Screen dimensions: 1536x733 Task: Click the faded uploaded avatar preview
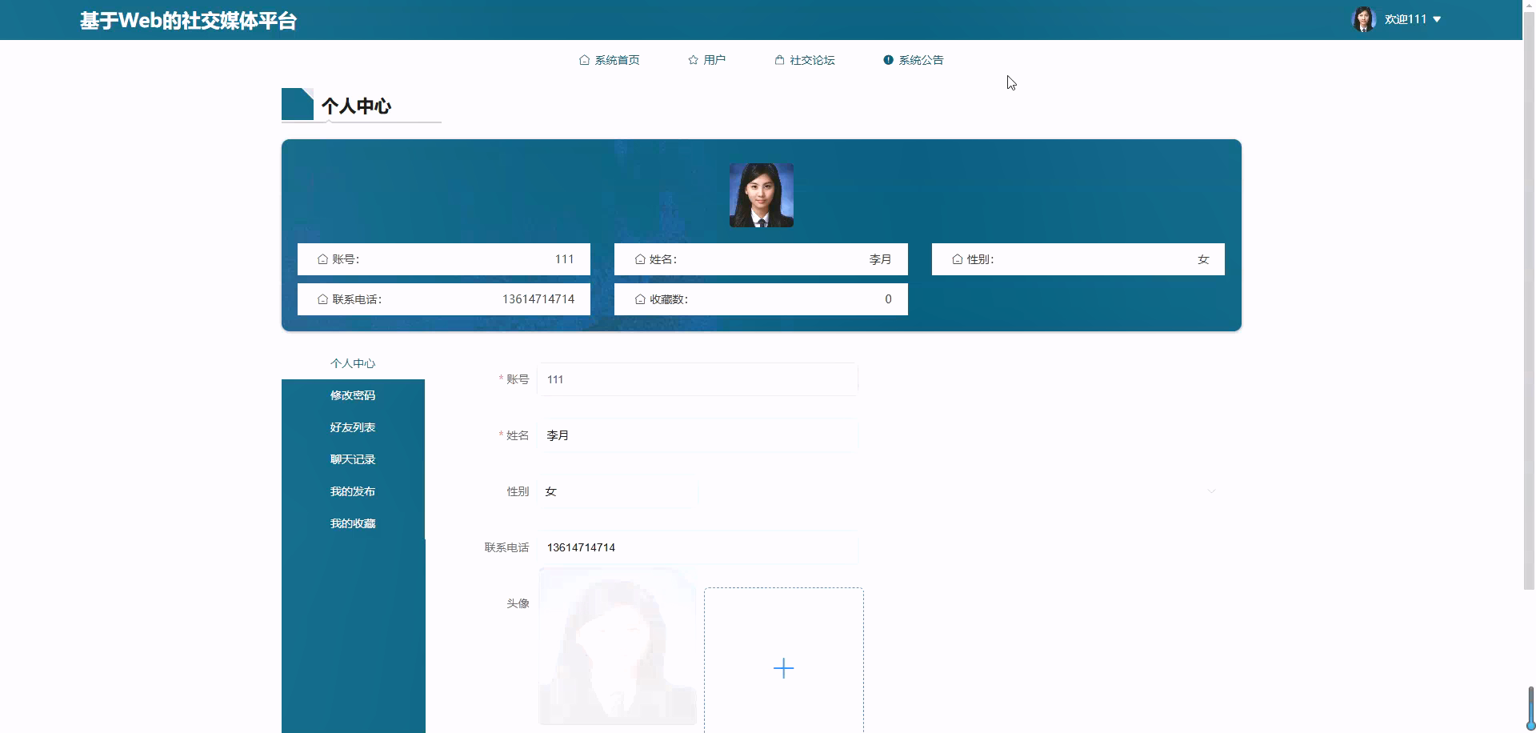618,647
